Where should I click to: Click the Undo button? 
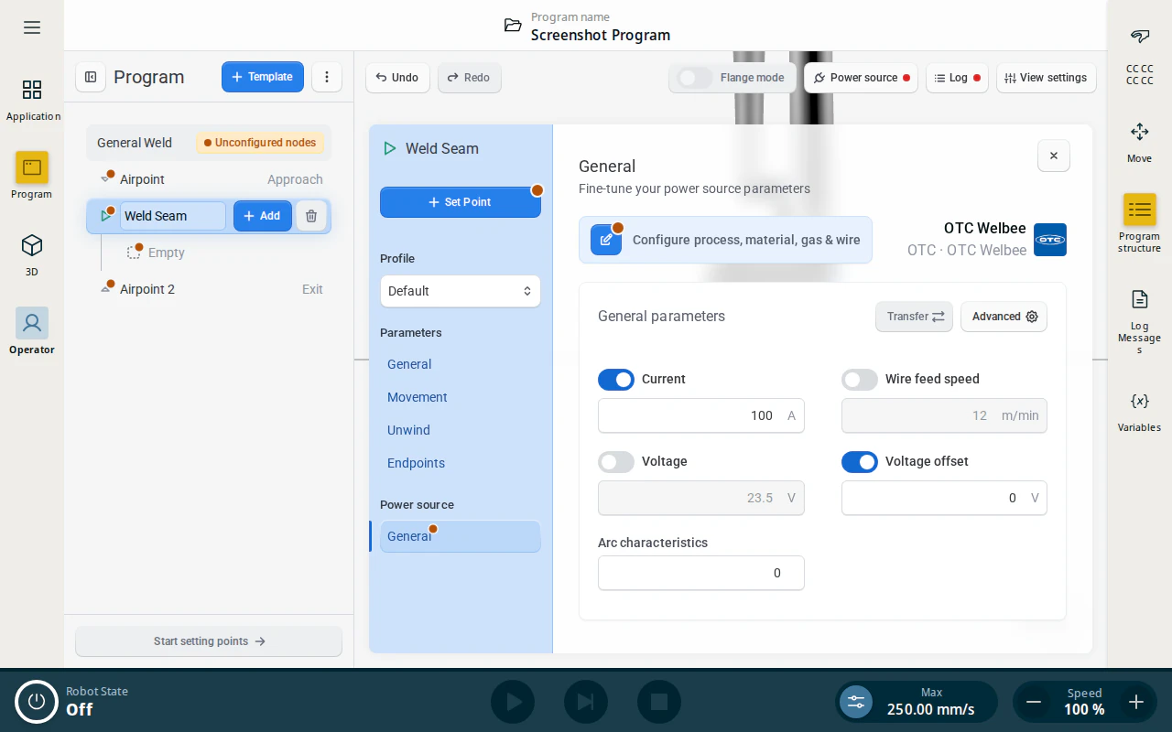(397, 78)
